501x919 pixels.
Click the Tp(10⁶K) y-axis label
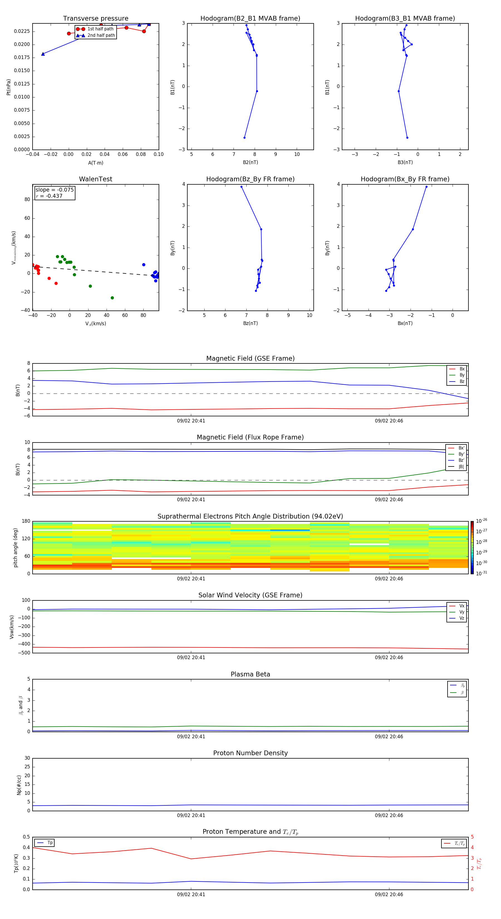[16, 863]
